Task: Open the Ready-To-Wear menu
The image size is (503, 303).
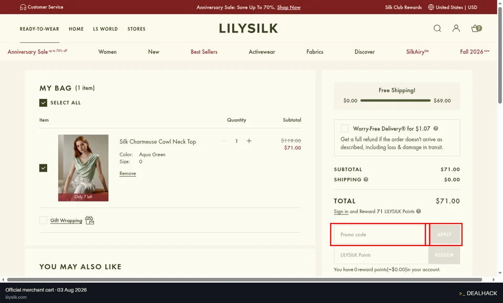Action: 39,29
